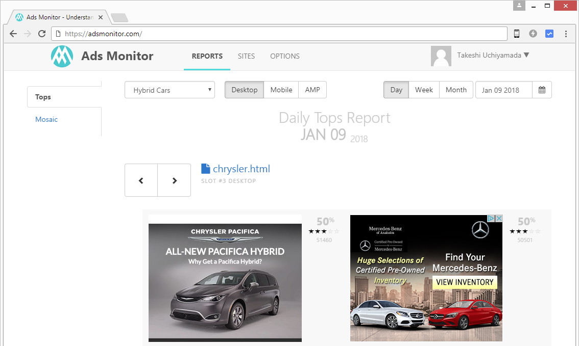The height and width of the screenshot is (346, 579).
Task: Click the lightning bolt extension icon
Action: (533, 34)
